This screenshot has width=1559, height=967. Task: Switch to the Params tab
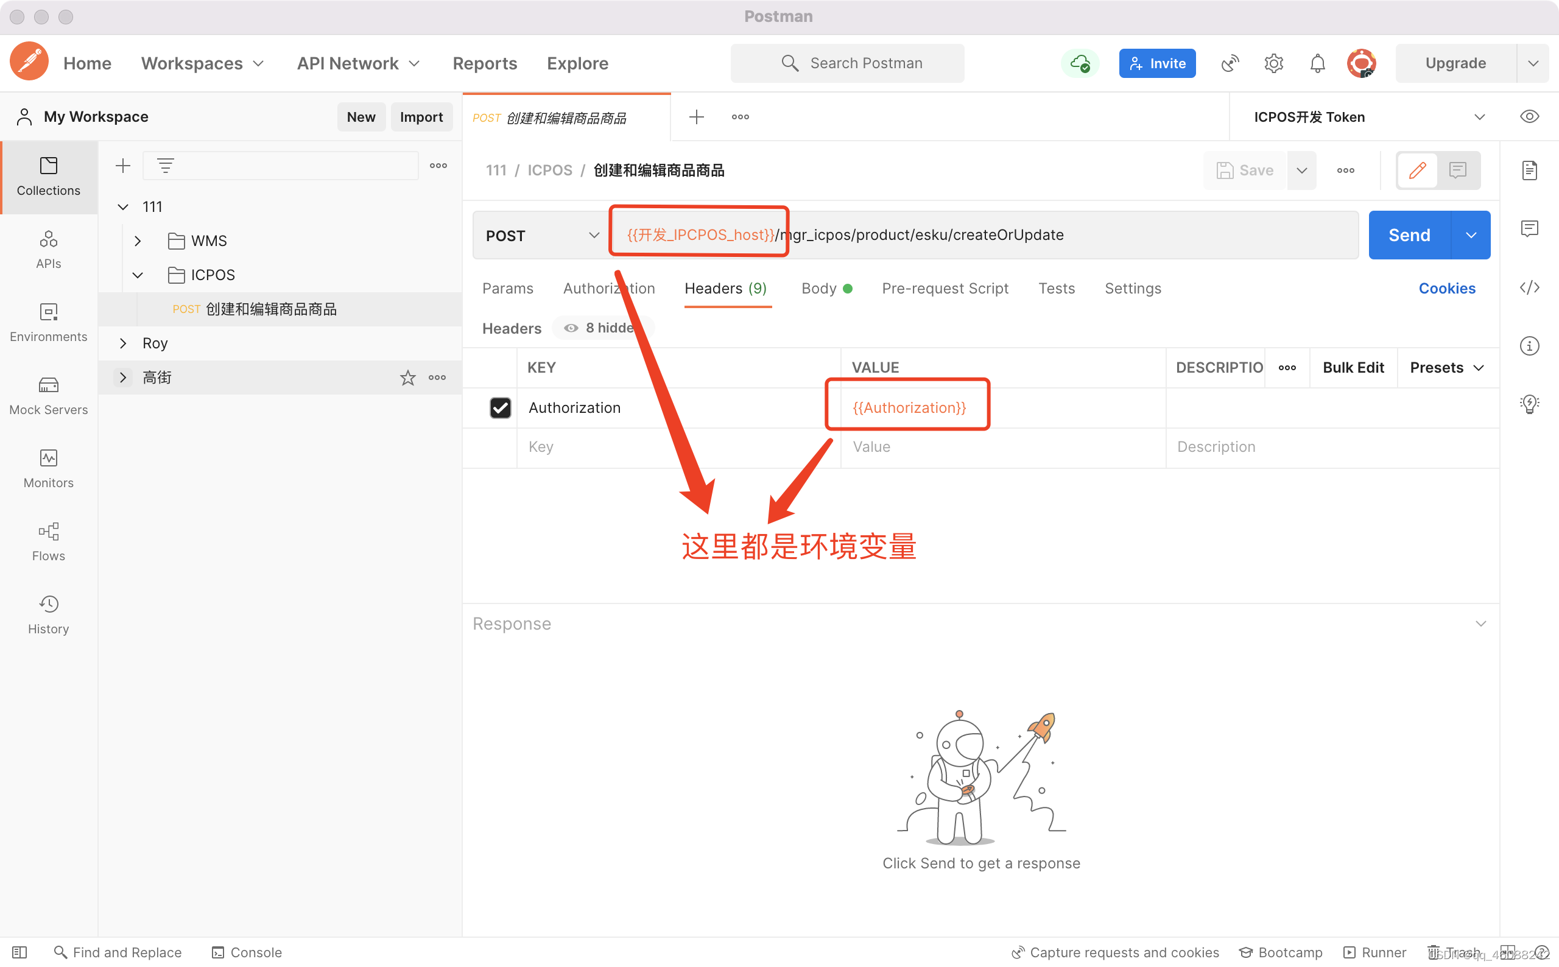pos(508,289)
